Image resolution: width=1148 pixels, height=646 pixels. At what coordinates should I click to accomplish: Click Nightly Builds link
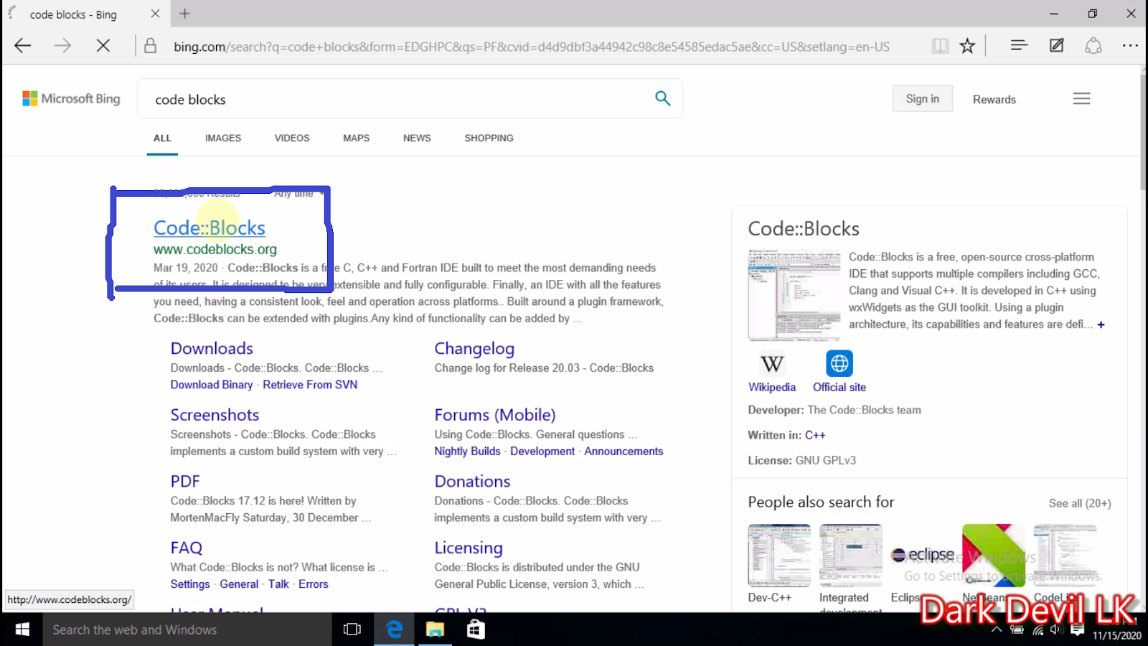467,451
